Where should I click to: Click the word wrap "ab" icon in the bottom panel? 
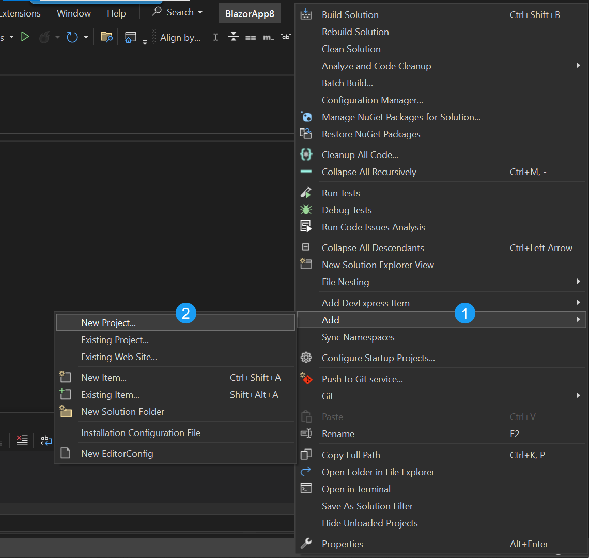pyautogui.click(x=46, y=440)
